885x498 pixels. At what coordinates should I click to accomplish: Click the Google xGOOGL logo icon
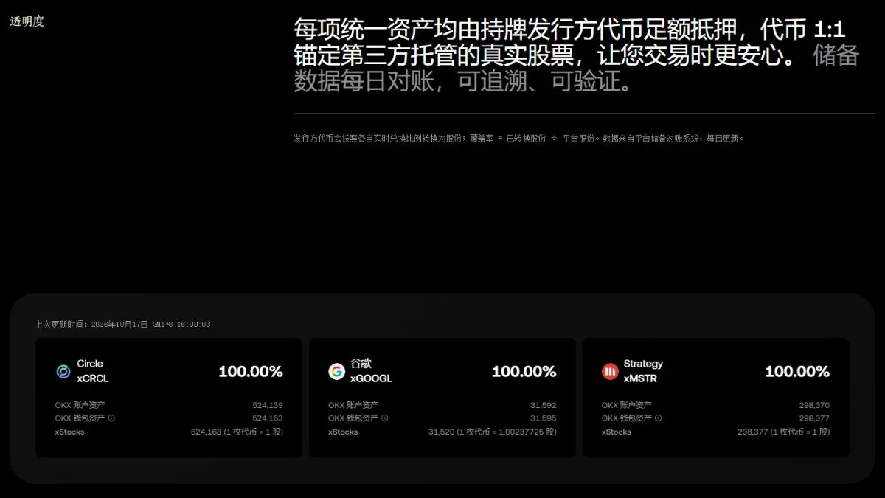tap(336, 371)
